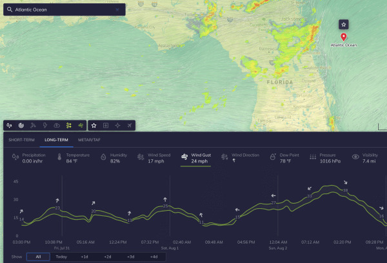Image resolution: width=387 pixels, height=263 pixels.
Task: Enable the cloud layer icon
Action: tap(57, 125)
